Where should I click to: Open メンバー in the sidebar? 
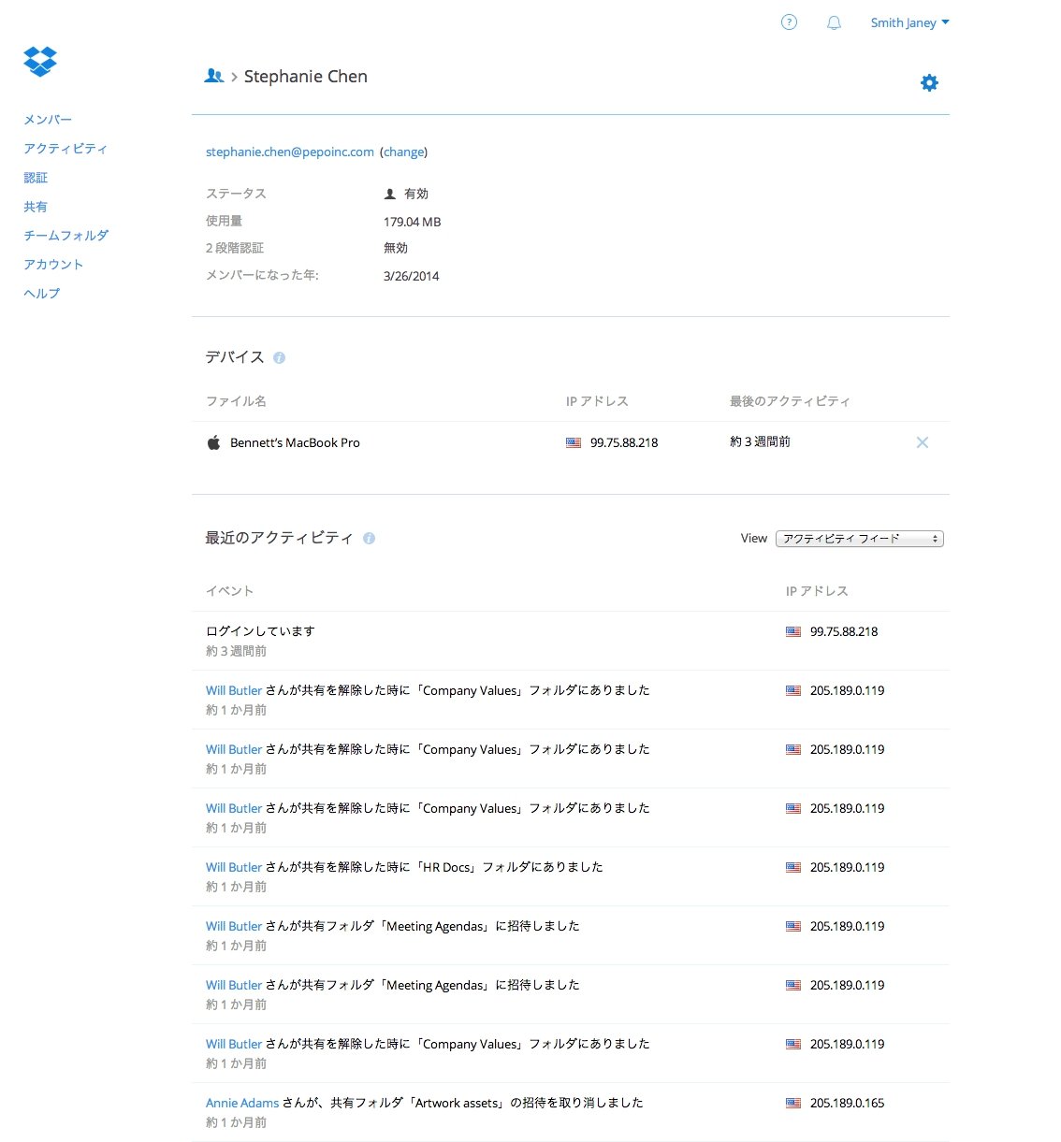click(x=48, y=120)
